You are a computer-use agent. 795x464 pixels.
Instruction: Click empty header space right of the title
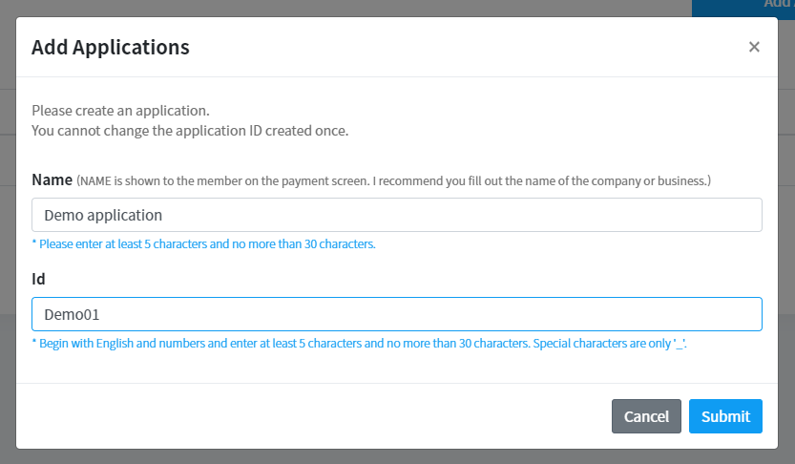[x=458, y=47]
